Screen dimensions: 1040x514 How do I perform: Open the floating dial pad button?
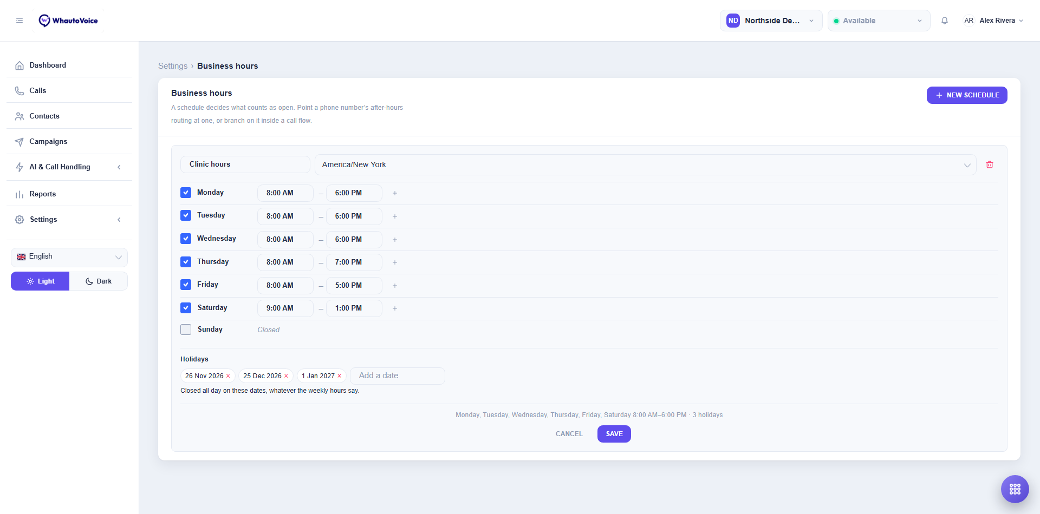(x=1015, y=489)
